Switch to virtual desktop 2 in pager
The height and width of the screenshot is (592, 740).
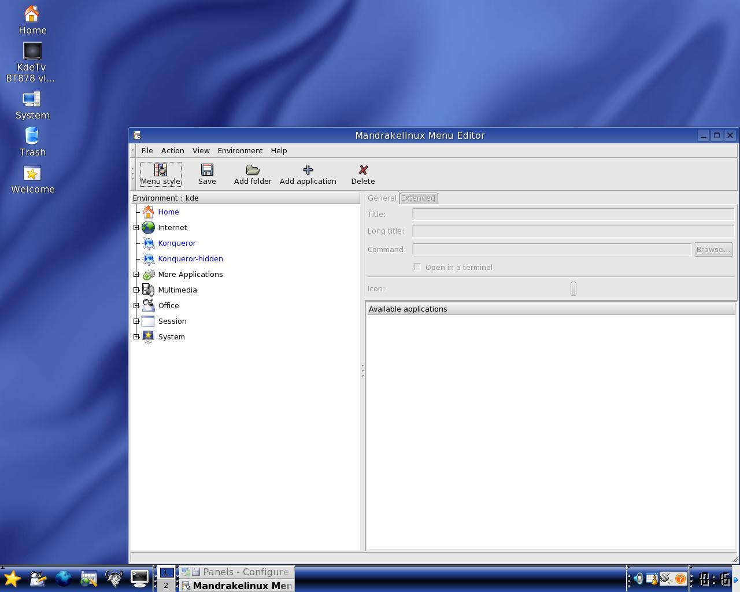pos(166,586)
